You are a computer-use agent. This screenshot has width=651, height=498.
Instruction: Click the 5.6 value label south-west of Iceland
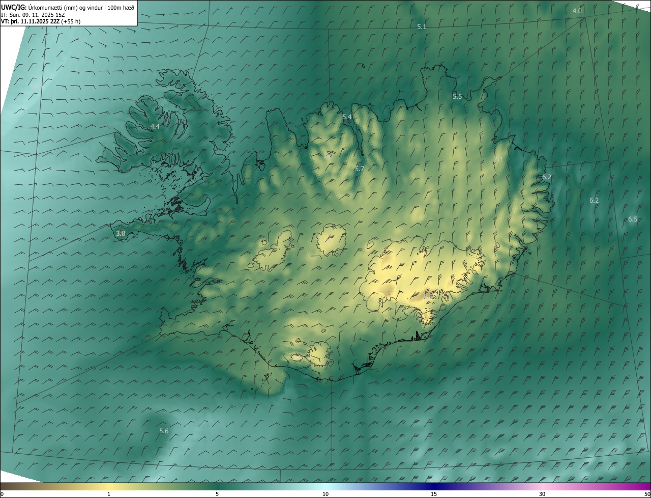click(x=164, y=431)
